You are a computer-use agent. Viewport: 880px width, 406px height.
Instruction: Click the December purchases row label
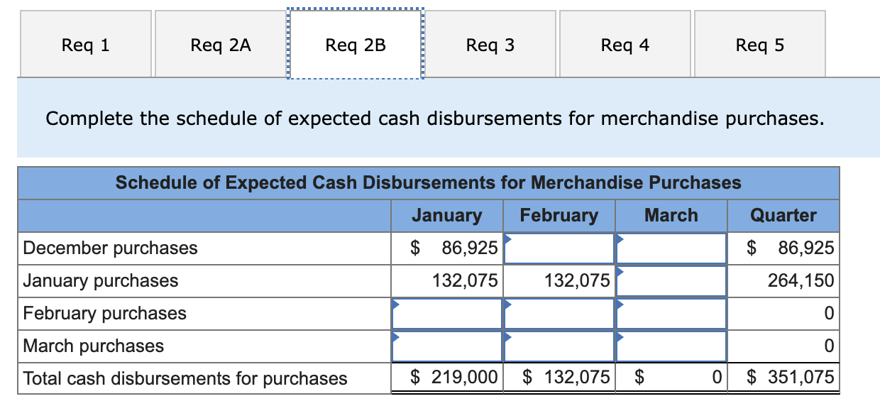111,248
